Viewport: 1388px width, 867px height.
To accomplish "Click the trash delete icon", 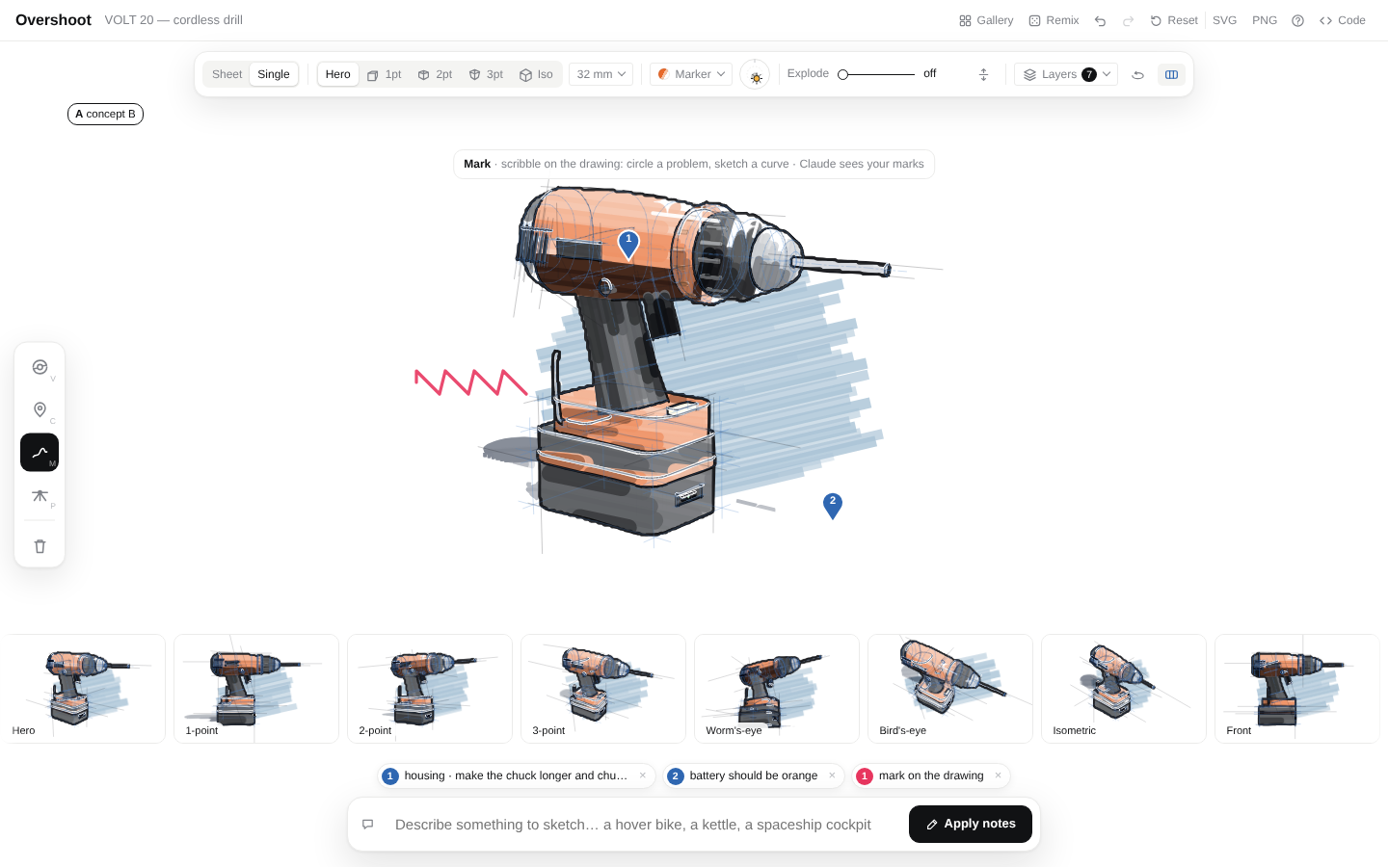I will point(40,546).
